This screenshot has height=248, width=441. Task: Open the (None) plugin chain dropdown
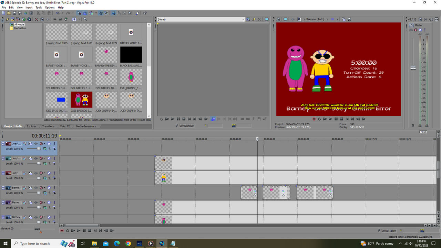click(x=244, y=19)
